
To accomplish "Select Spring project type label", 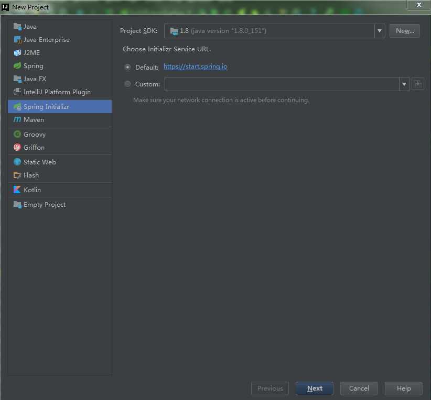I will point(33,66).
